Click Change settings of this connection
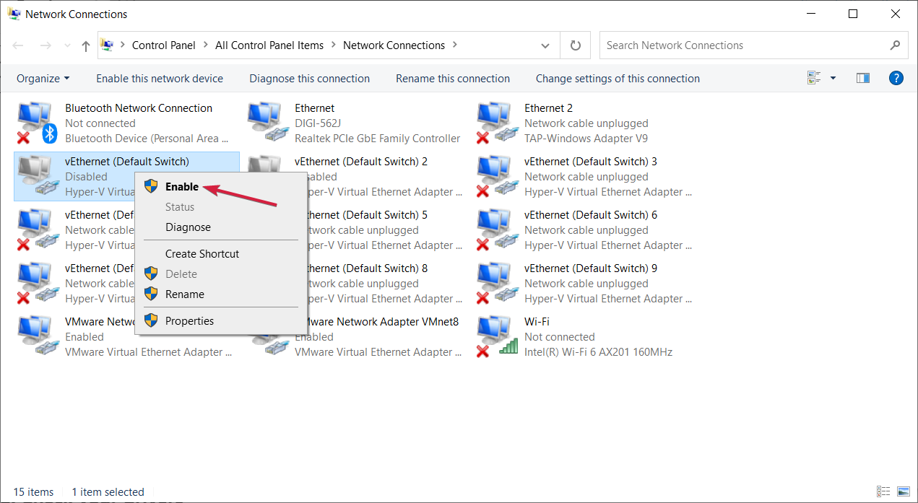918x503 pixels. tap(618, 79)
